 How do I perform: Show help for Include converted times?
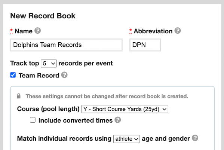[118, 120]
